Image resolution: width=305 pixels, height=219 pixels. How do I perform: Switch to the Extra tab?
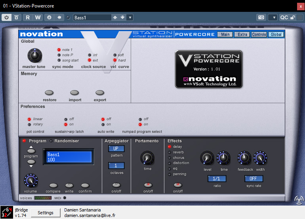pyautogui.click(x=242, y=34)
